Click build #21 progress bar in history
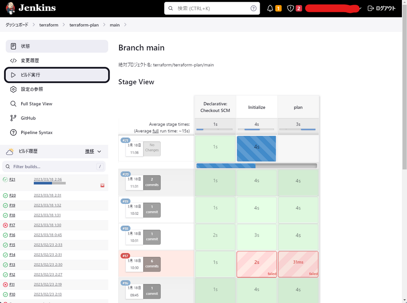Viewport: 407px width, 303px height. pos(50,183)
